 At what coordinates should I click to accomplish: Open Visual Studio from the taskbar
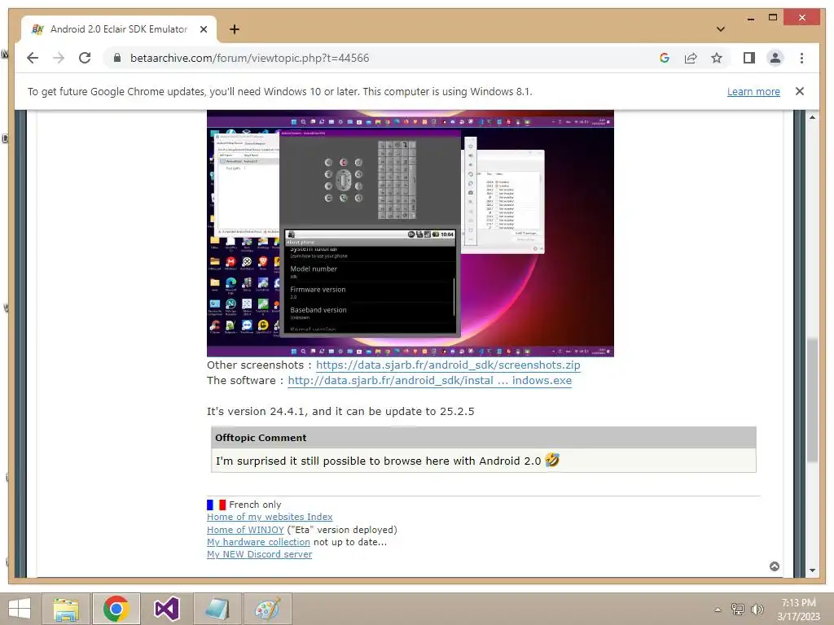pos(166,609)
